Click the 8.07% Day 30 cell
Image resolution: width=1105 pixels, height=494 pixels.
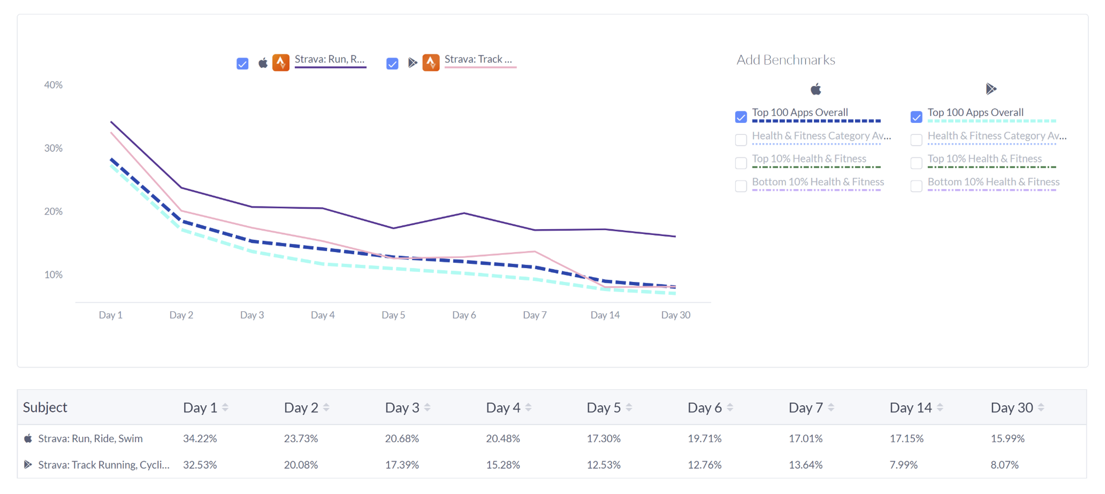pos(1005,464)
